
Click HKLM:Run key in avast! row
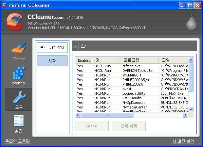pos(102,89)
